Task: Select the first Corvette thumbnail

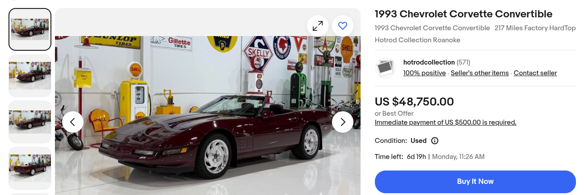Action: [x=30, y=29]
